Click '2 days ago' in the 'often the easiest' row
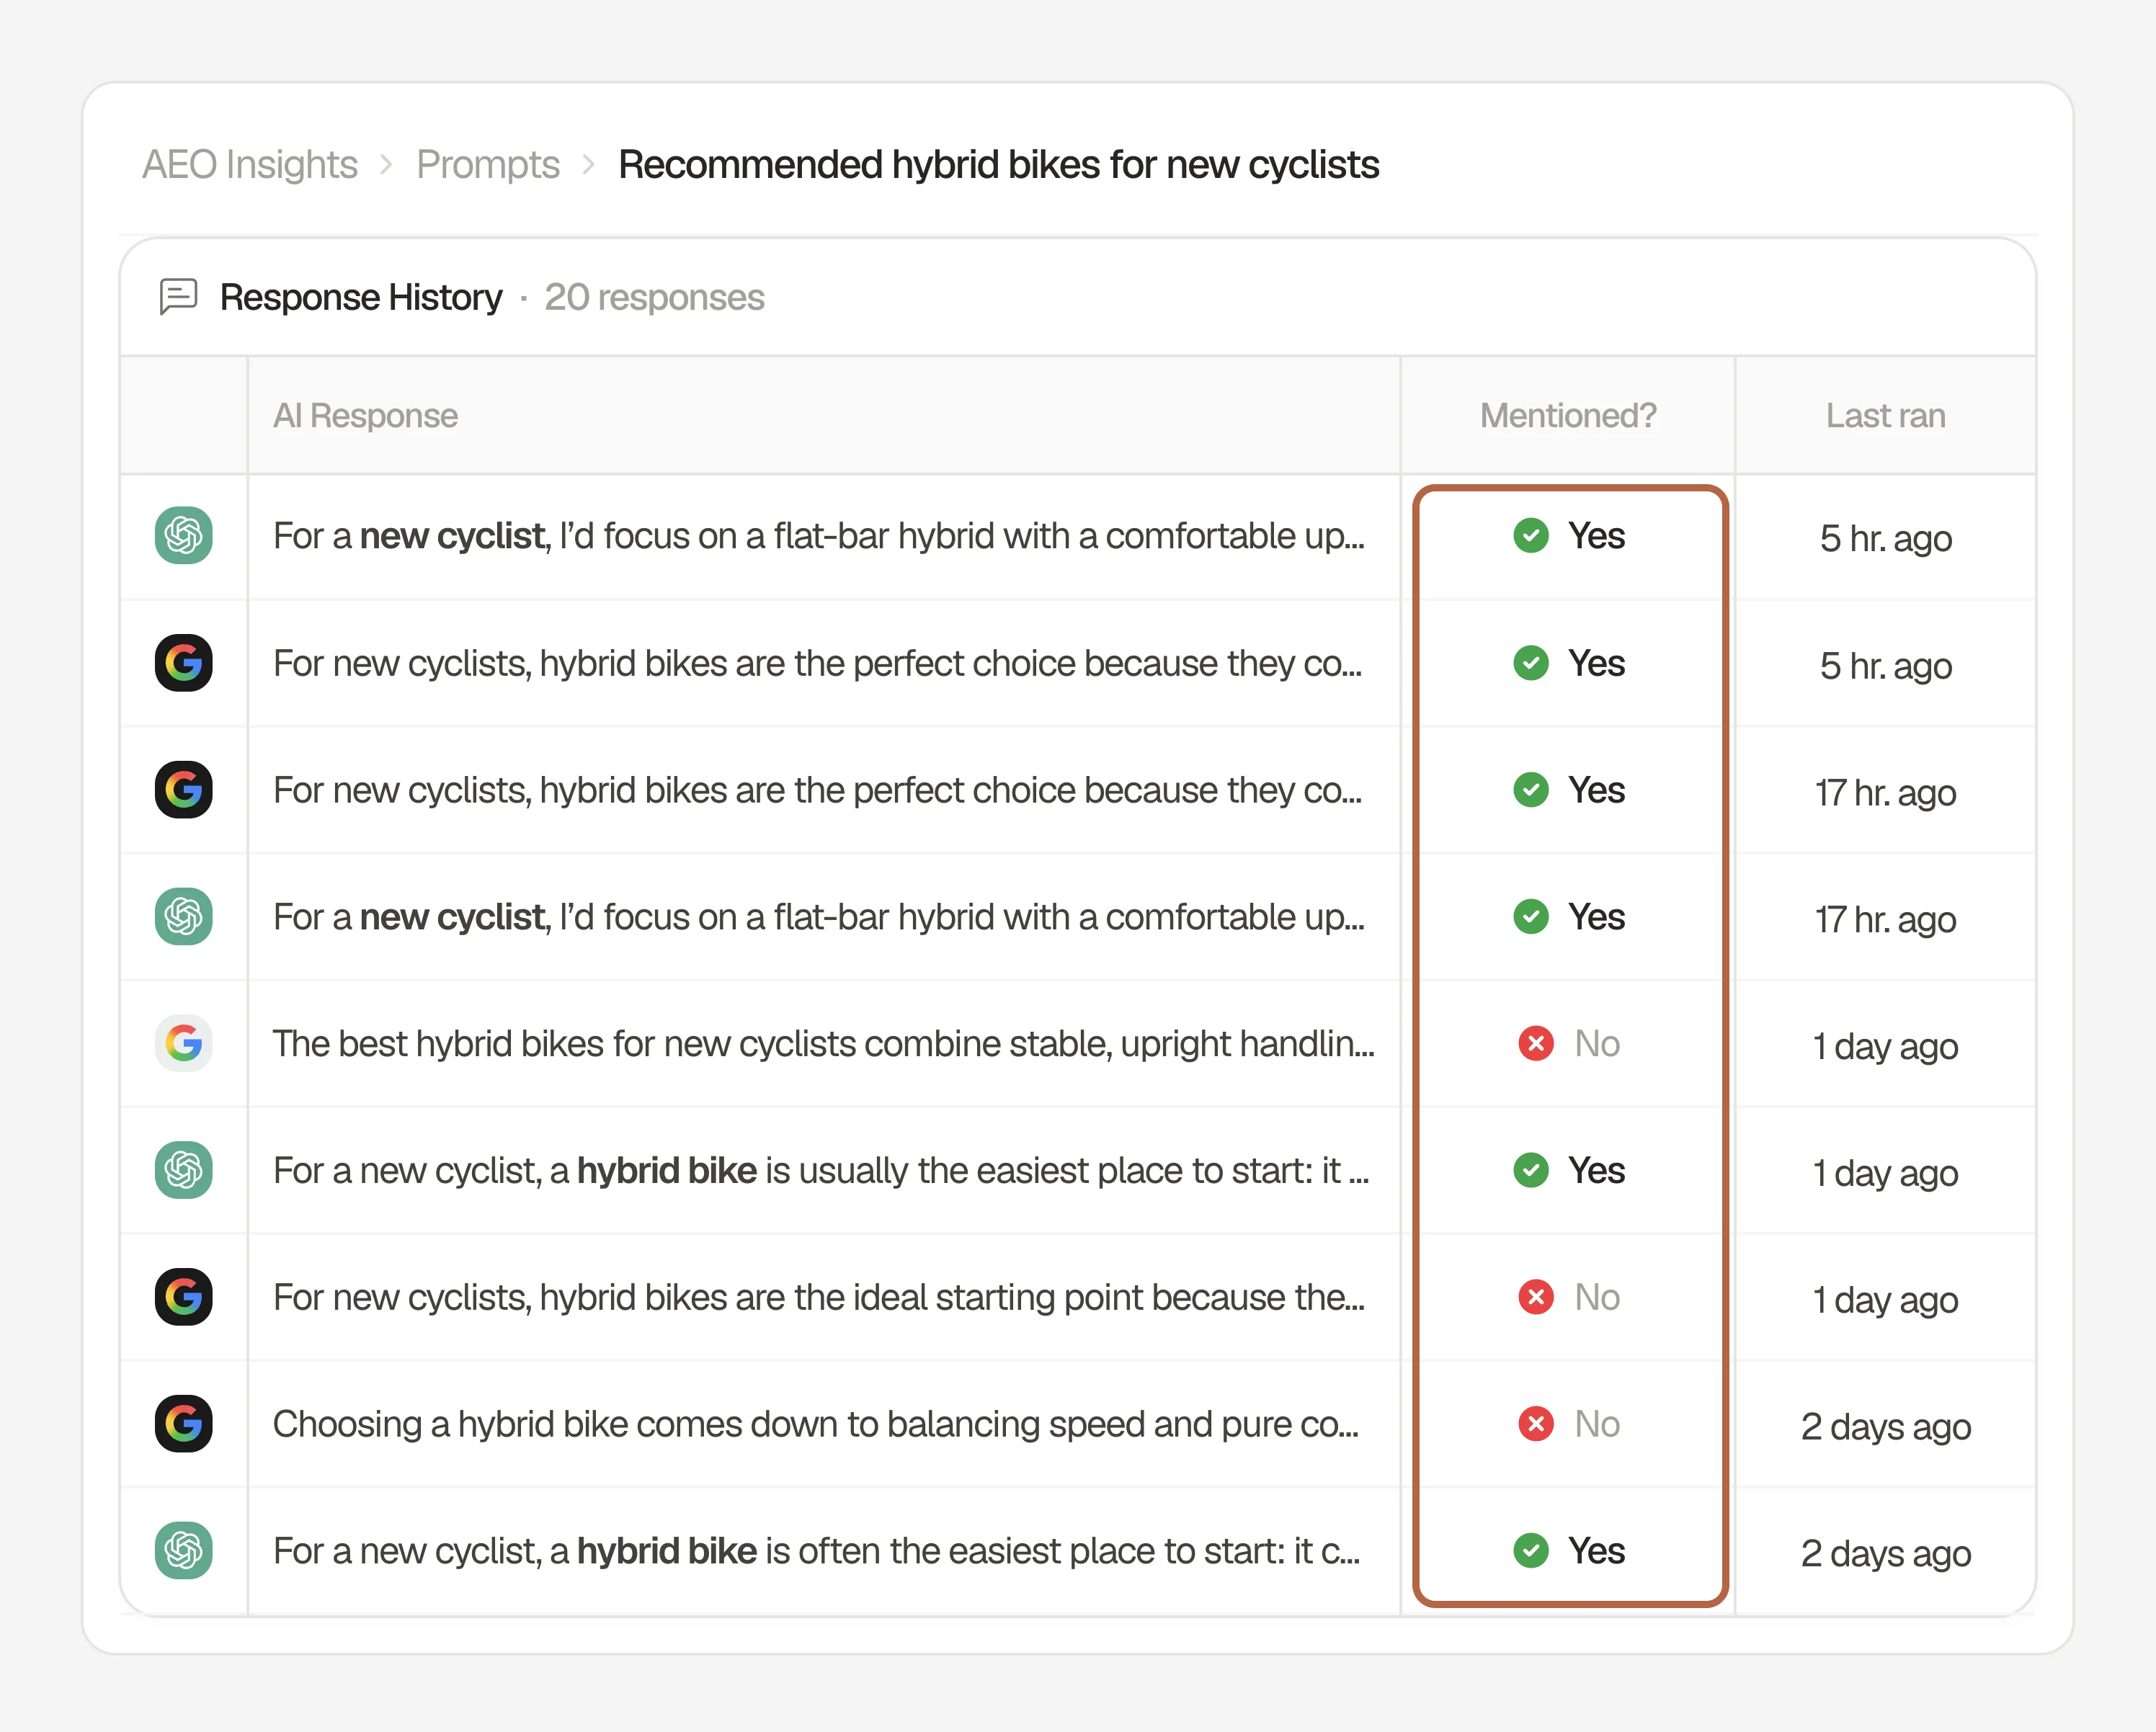Screen dimensions: 2156x1732 tap(1886, 1553)
